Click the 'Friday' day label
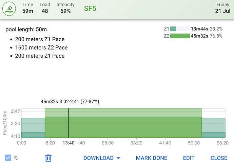Viewport: 234px width, 166px height. [223, 4]
